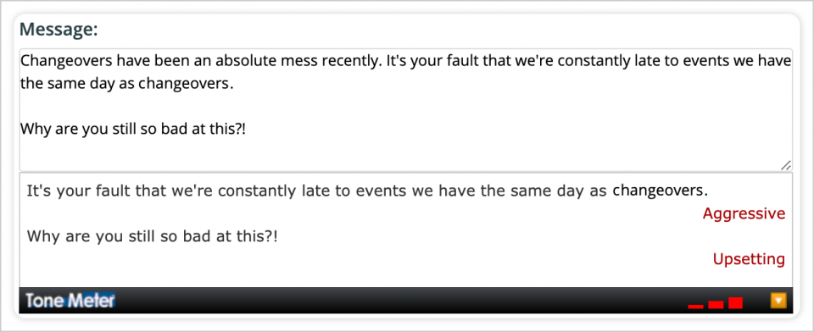814x332 pixels.
Task: Select flagged "Why are you still" sentence in feedback
Action: 153,236
